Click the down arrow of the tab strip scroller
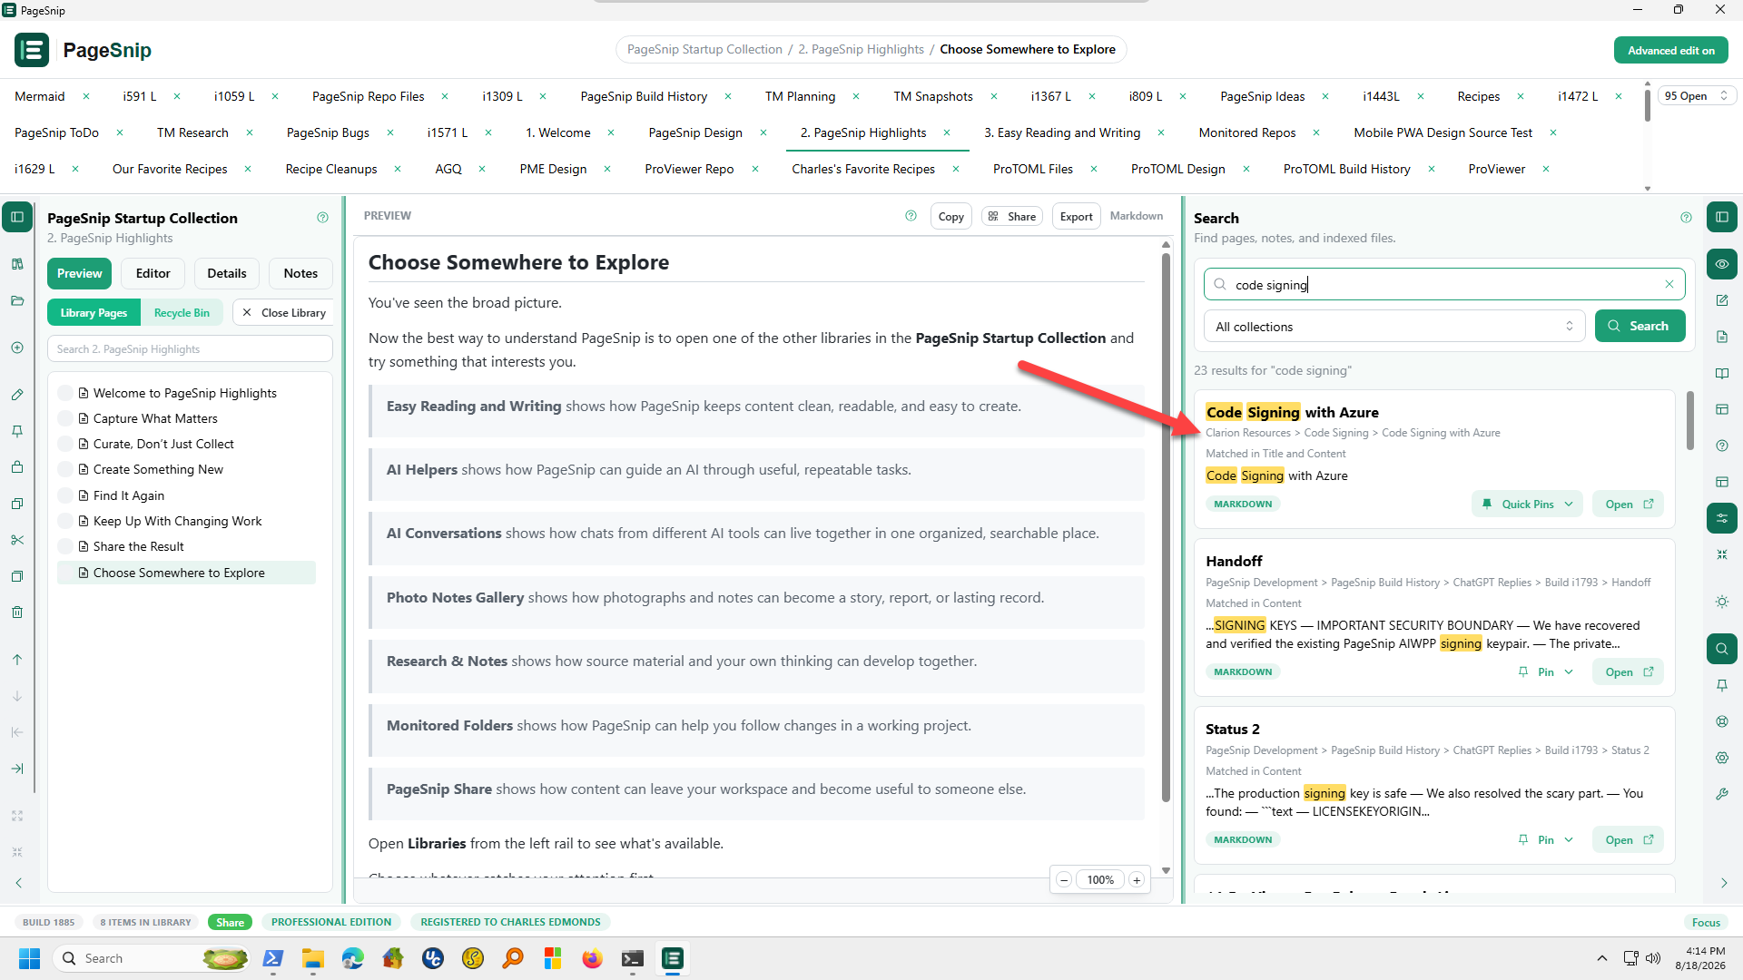This screenshot has width=1743, height=980. pyautogui.click(x=1647, y=189)
